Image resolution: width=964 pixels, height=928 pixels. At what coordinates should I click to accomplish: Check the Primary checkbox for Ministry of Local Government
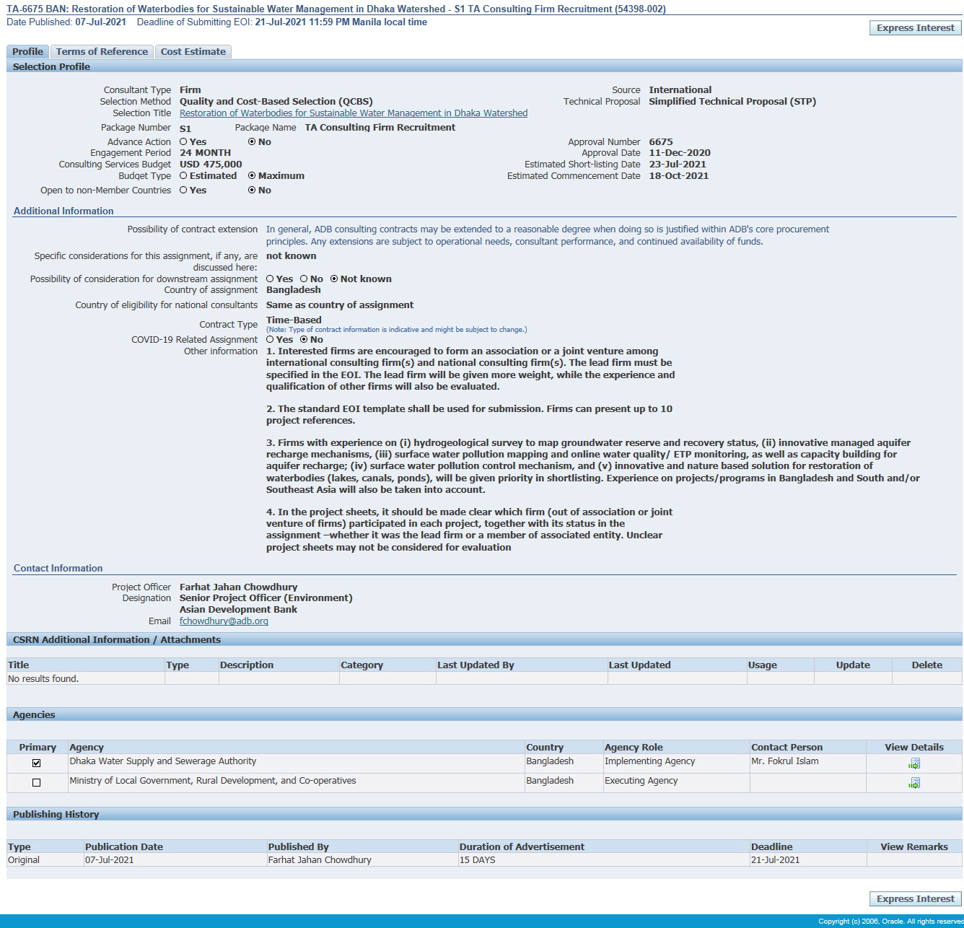coord(37,782)
